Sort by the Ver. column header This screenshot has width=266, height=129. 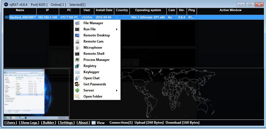tap(182, 10)
